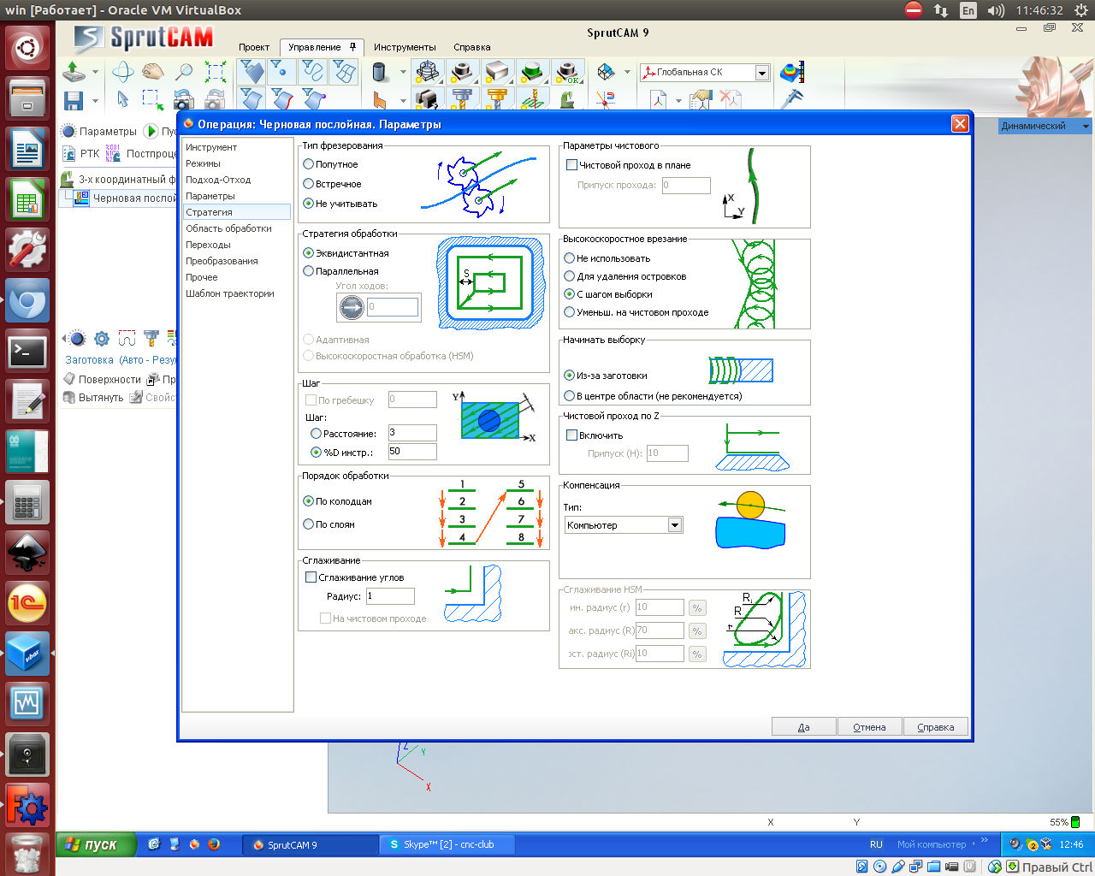
Task: Click the caliper measurement icon
Action: tap(792, 99)
